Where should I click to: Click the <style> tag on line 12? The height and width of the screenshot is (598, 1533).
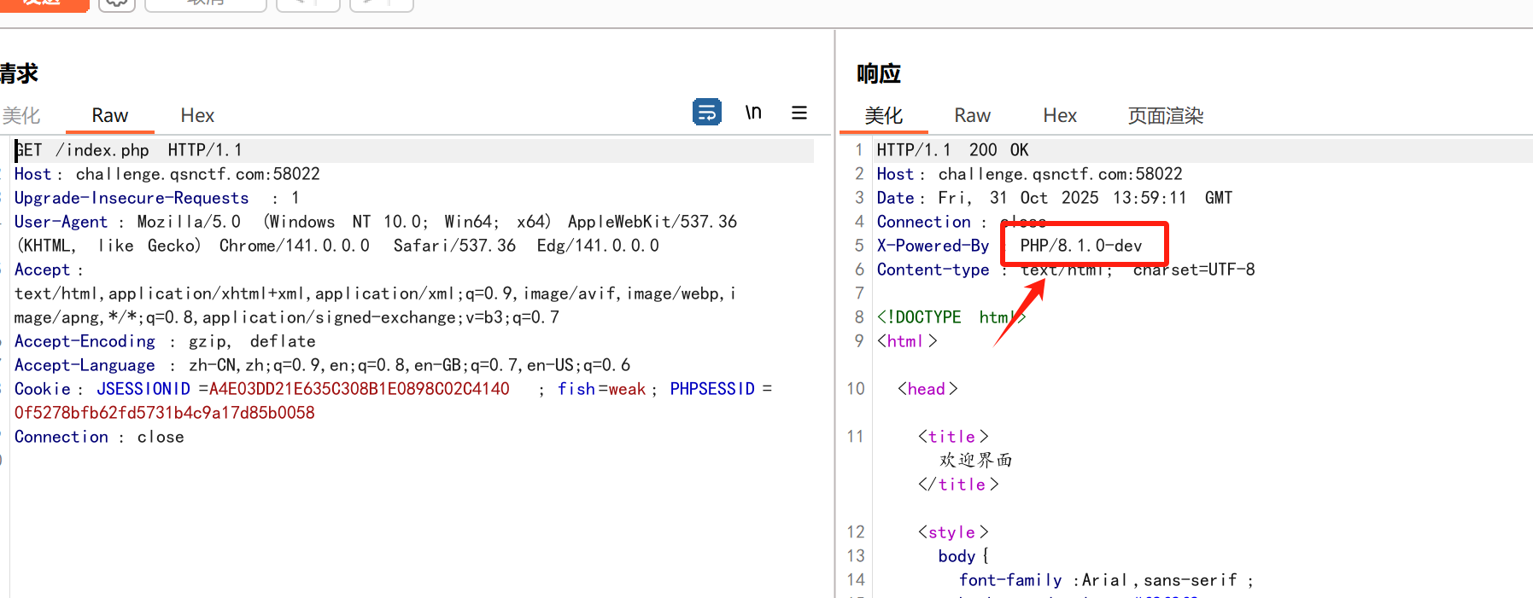[953, 532]
